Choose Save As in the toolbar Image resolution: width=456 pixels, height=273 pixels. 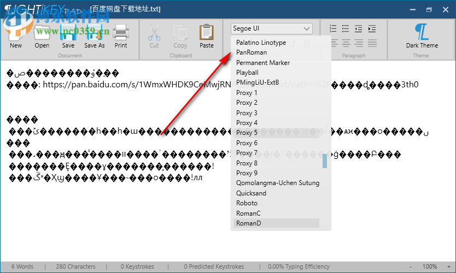click(x=95, y=36)
